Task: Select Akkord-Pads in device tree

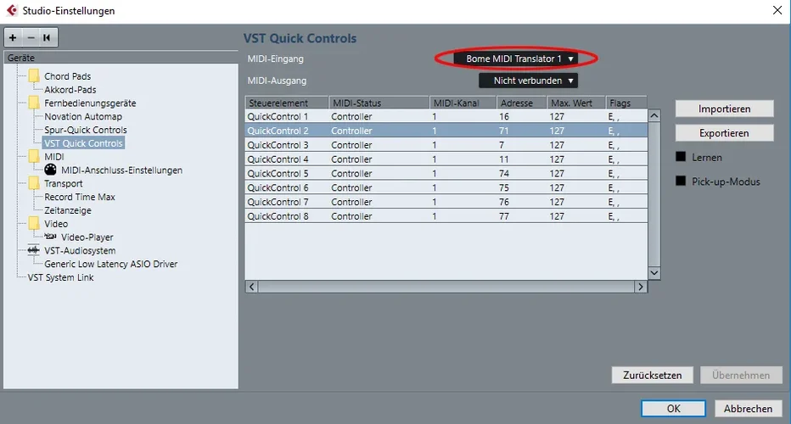Action: click(x=70, y=90)
